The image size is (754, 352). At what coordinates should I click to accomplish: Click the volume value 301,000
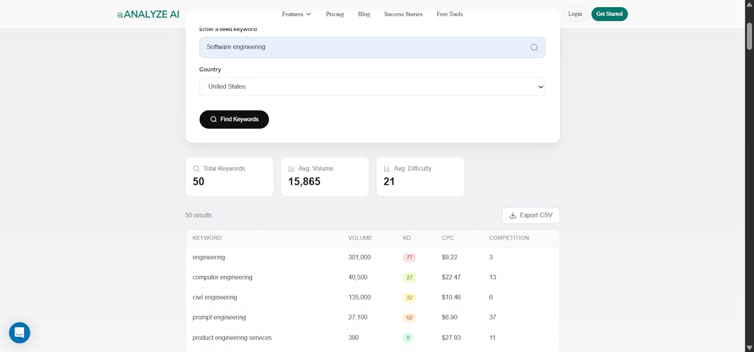pyautogui.click(x=359, y=257)
